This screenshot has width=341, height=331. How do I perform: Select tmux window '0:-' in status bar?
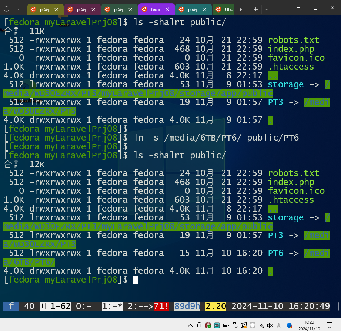(84, 306)
